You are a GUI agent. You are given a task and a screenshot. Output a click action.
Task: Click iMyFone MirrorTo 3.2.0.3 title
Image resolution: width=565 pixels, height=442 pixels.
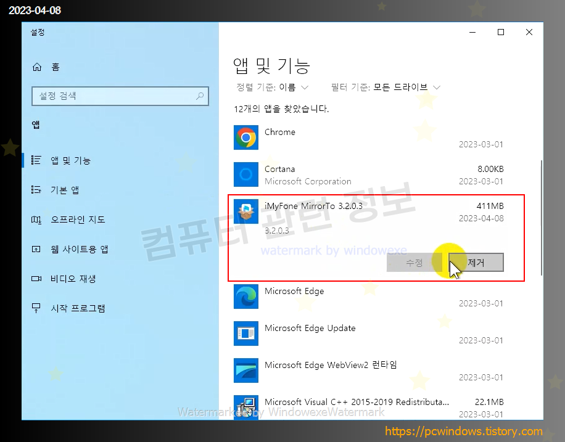pyautogui.click(x=313, y=206)
